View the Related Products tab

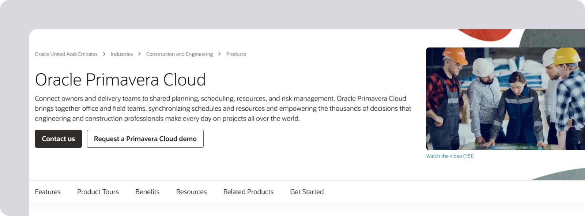pyautogui.click(x=248, y=192)
